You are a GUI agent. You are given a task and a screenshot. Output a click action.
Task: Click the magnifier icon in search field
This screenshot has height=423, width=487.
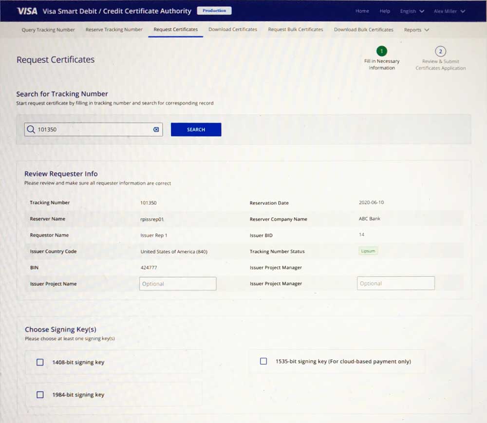pyautogui.click(x=31, y=129)
